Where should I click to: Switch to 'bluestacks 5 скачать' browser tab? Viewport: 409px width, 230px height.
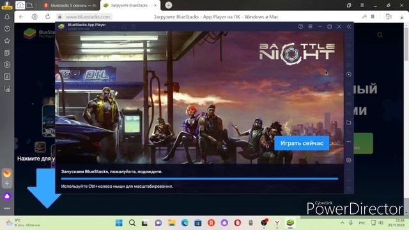point(70,5)
